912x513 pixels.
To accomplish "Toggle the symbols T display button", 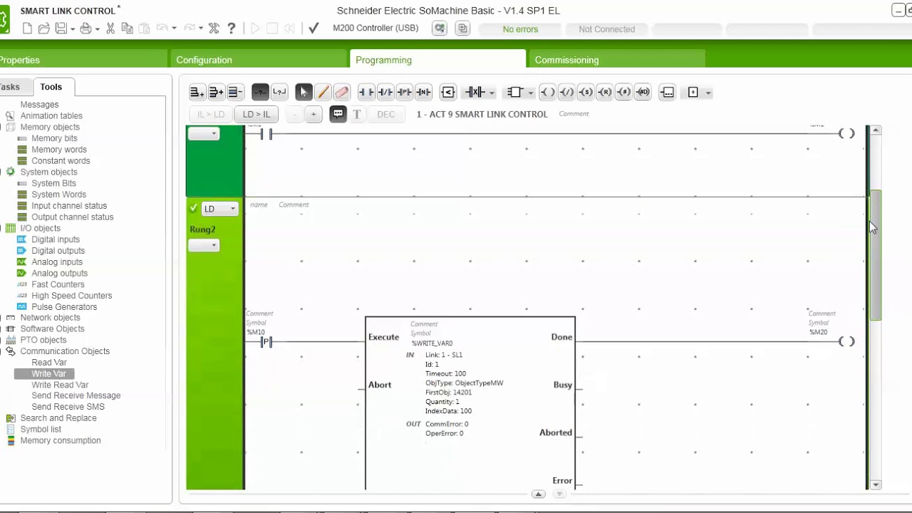I will (357, 114).
